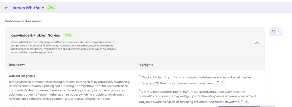This screenshot has width=292, height=107.
Task: Collapse the Knowledge & Problem Solving section
Action: pos(257,43)
